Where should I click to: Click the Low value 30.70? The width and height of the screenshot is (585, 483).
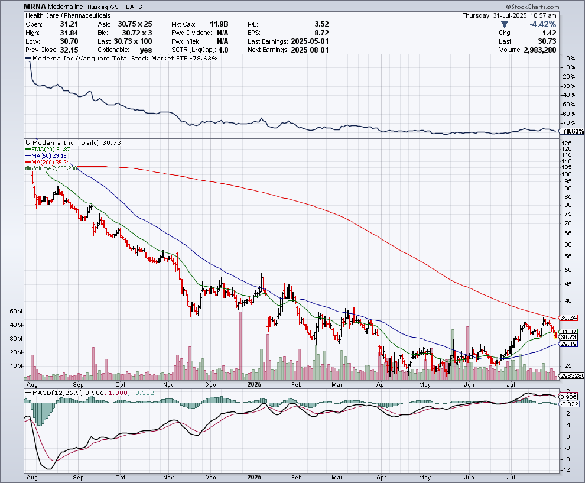point(69,41)
